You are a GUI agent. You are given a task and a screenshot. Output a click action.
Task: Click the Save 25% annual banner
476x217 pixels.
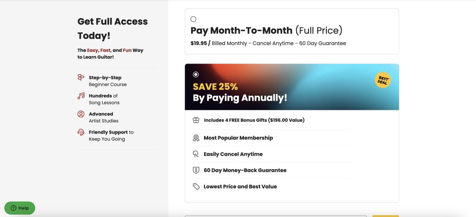[x=292, y=87]
